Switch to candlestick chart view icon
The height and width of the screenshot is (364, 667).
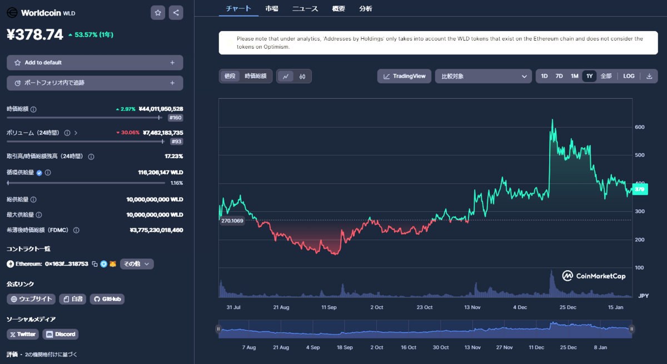pyautogui.click(x=302, y=76)
